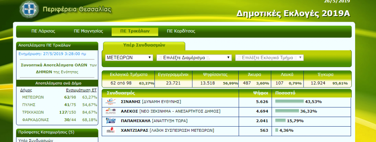This screenshot has height=142, width=376.
Task: Open results for ΠΥΛΗΣ municipality
Action: point(29,105)
